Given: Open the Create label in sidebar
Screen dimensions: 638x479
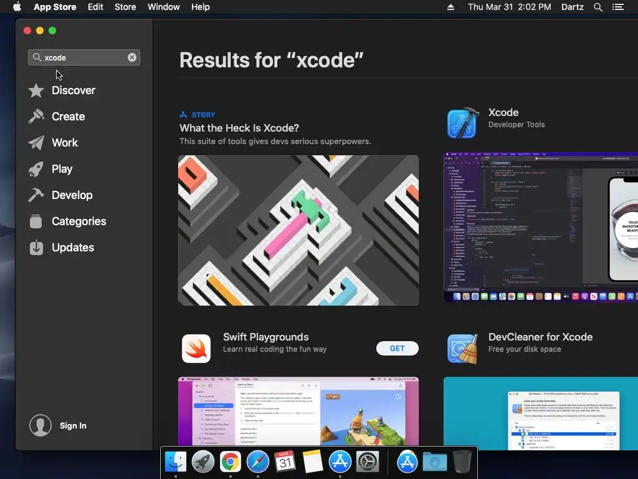Looking at the screenshot, I should coord(69,117).
